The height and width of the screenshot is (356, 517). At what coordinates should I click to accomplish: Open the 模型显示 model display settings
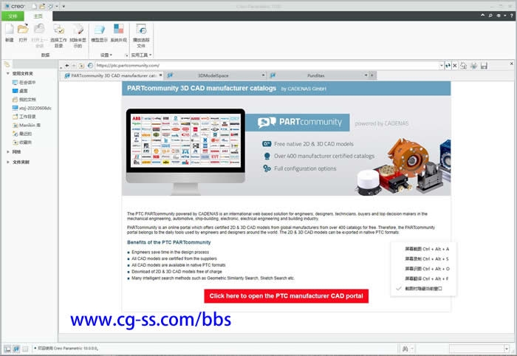point(100,32)
